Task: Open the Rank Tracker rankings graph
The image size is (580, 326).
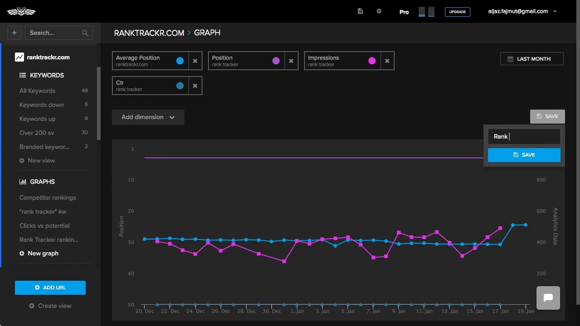Action: [x=49, y=240]
